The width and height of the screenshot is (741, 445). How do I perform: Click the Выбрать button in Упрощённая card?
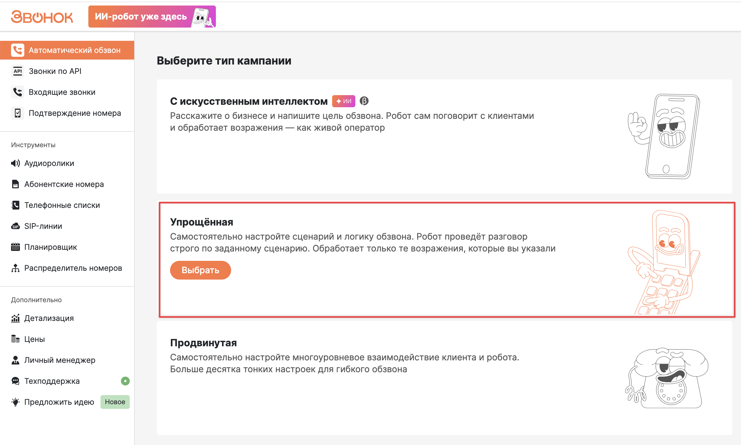[x=200, y=270]
